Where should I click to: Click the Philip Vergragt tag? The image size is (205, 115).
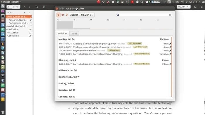pyautogui.click(x=114, y=50)
